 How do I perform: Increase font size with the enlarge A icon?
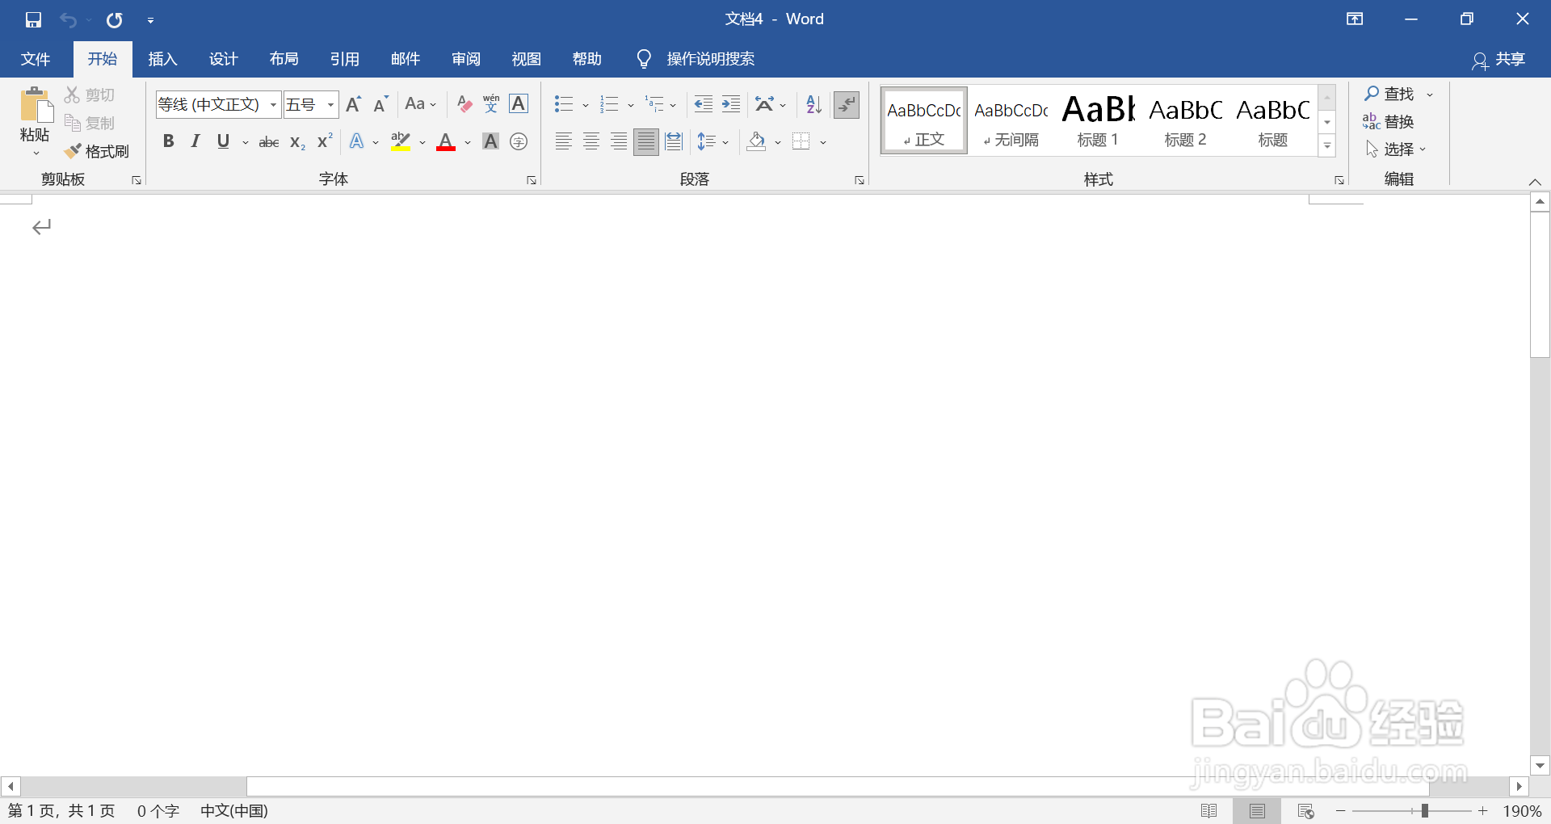pos(353,103)
